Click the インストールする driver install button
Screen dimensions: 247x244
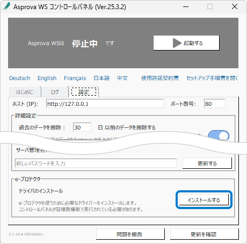click(204, 200)
